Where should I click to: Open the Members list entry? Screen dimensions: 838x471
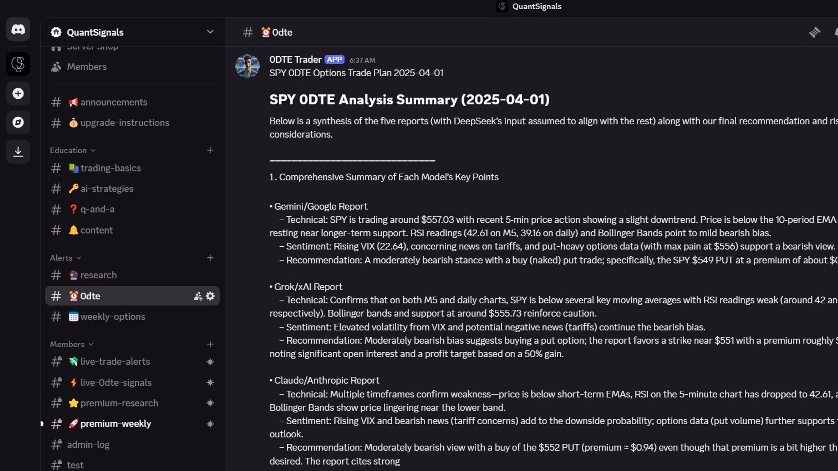click(132, 67)
